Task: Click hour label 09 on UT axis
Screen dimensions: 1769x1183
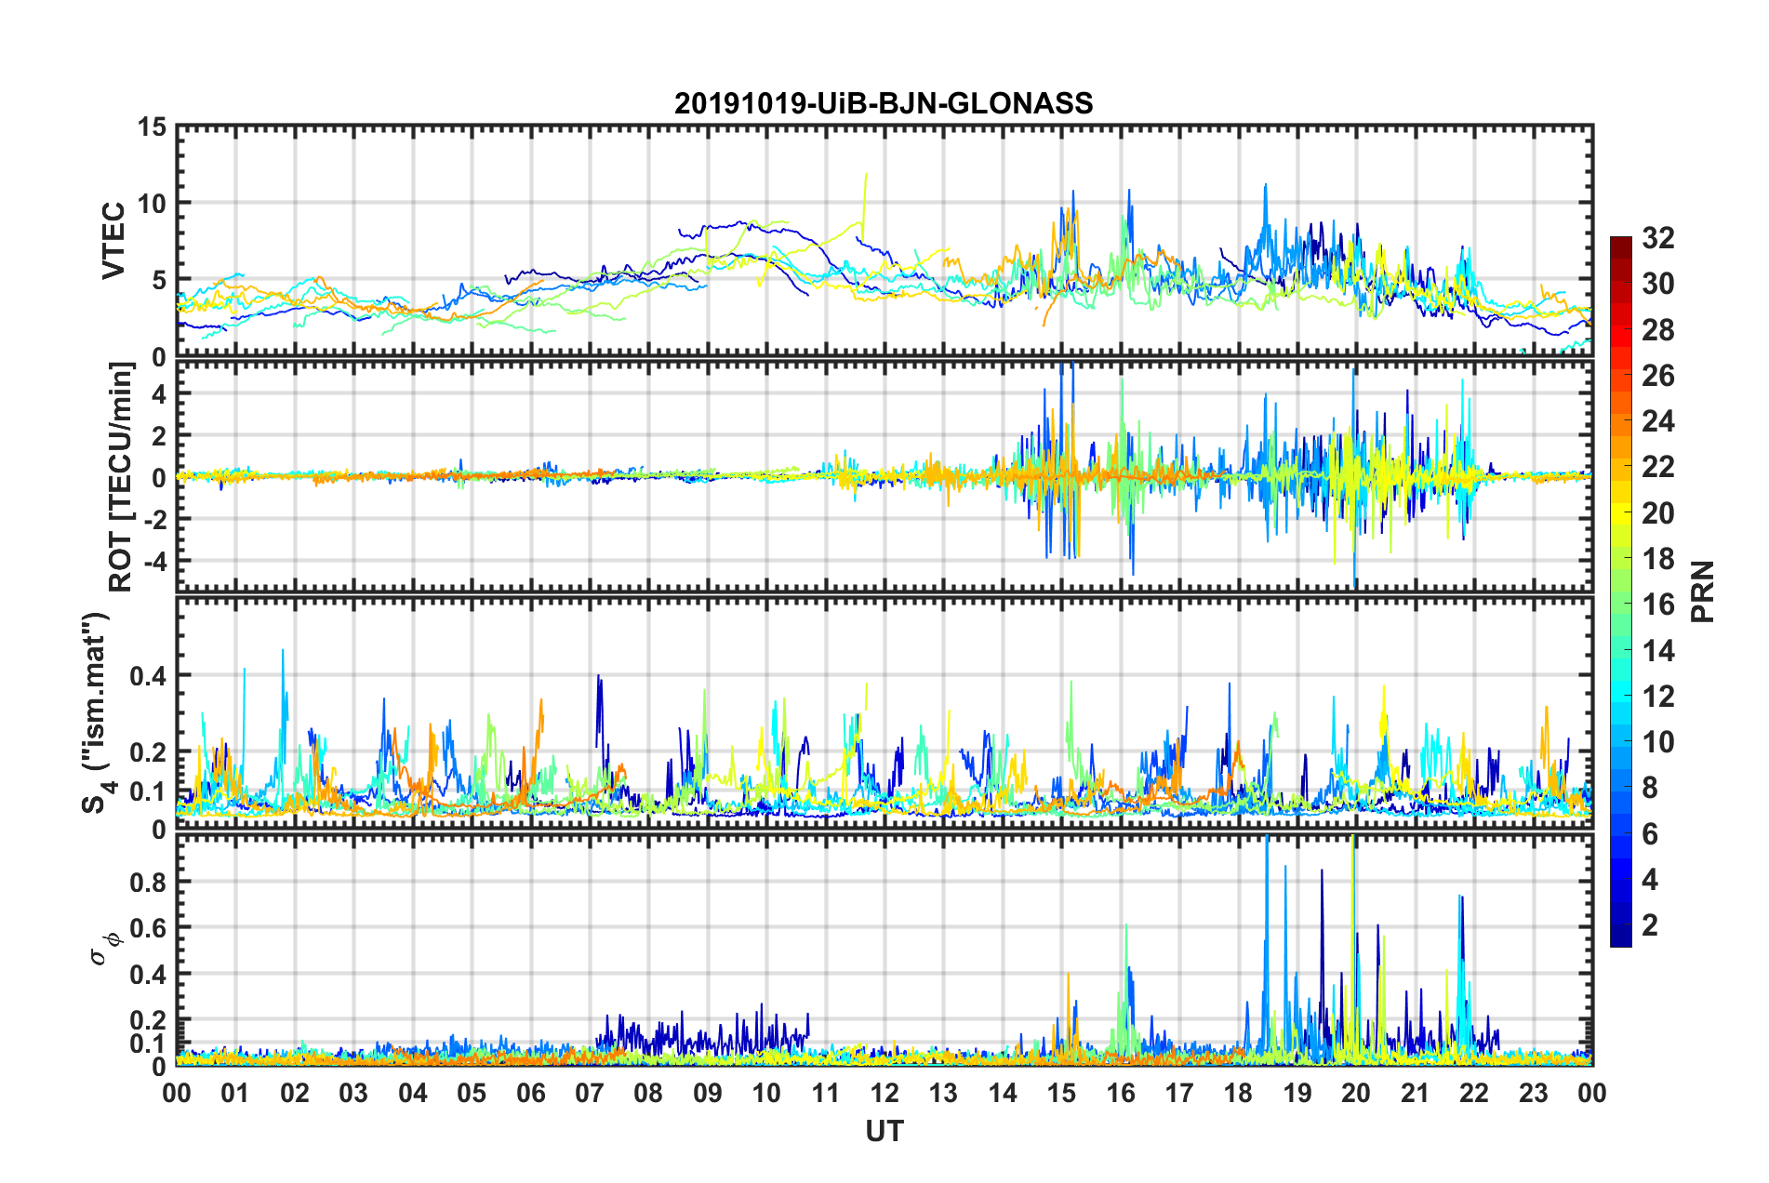Action: coord(708,1093)
